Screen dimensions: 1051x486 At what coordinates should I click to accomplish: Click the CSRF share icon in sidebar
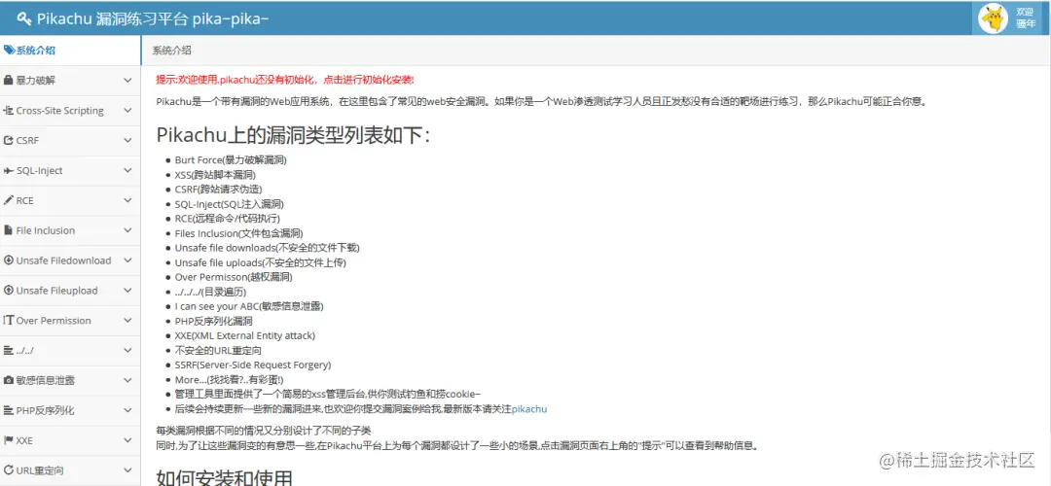(9, 141)
